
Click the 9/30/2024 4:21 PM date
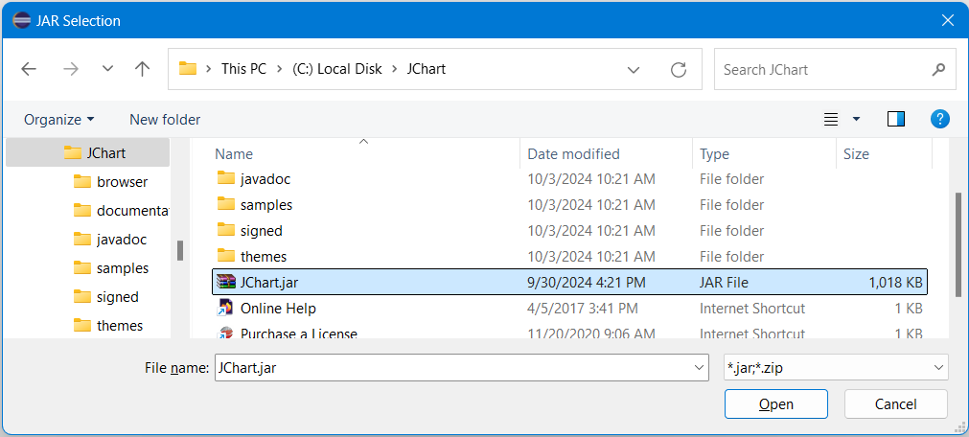point(586,283)
